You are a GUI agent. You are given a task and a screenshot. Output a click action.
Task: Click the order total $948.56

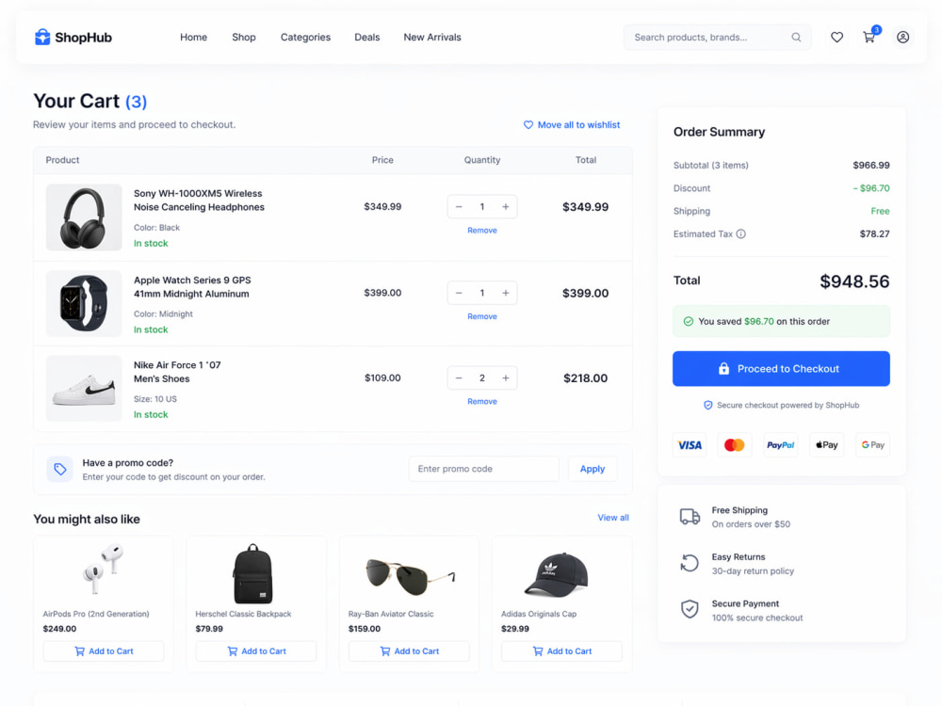click(854, 281)
